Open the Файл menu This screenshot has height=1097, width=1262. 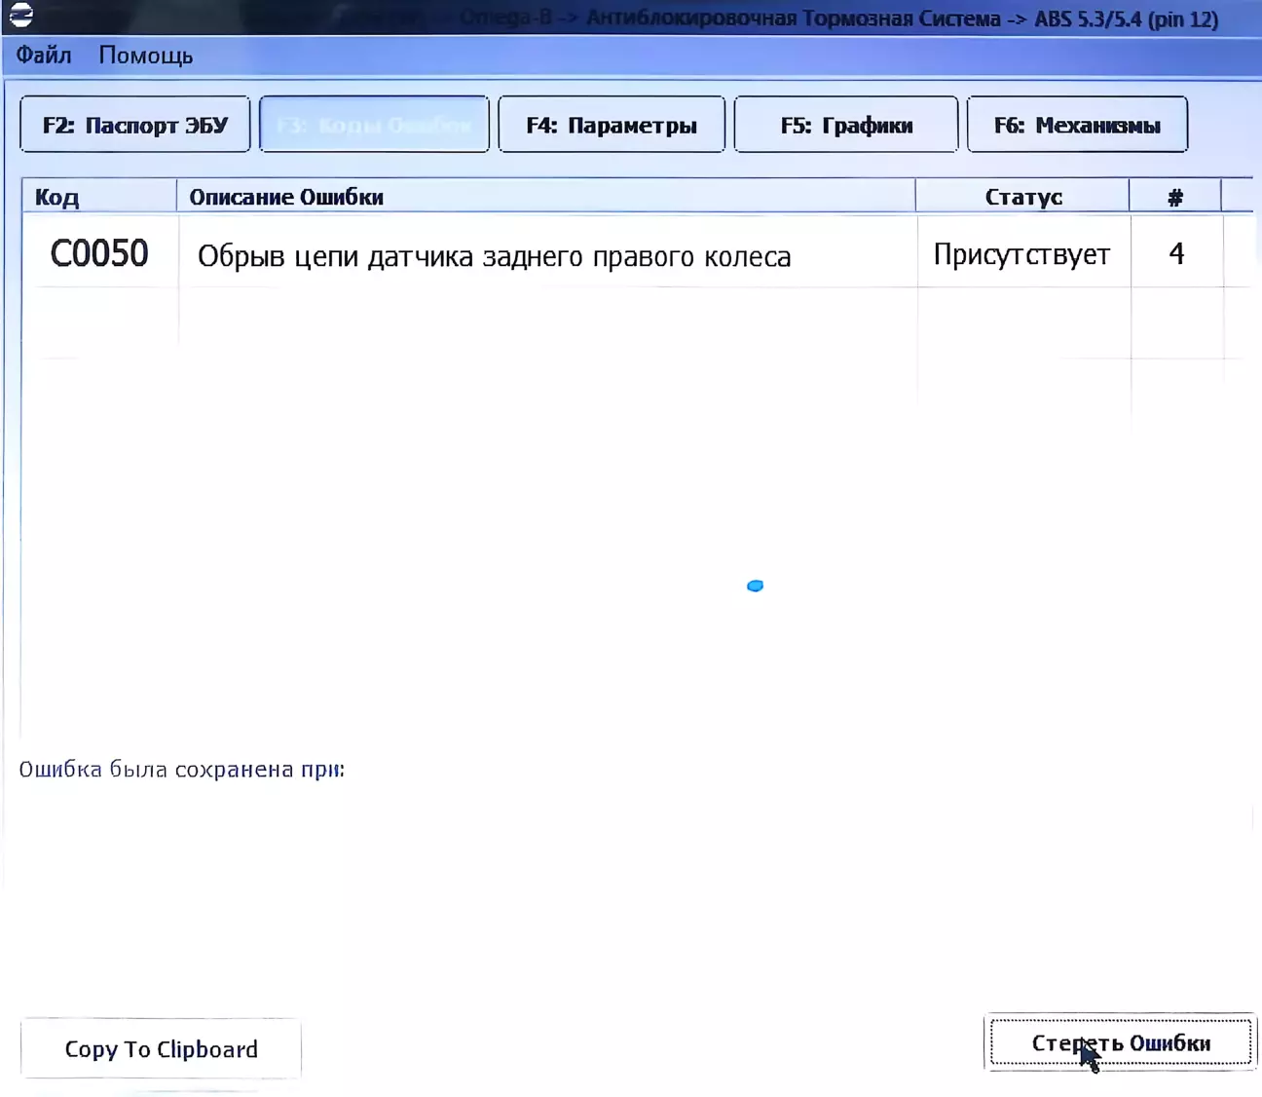[44, 56]
